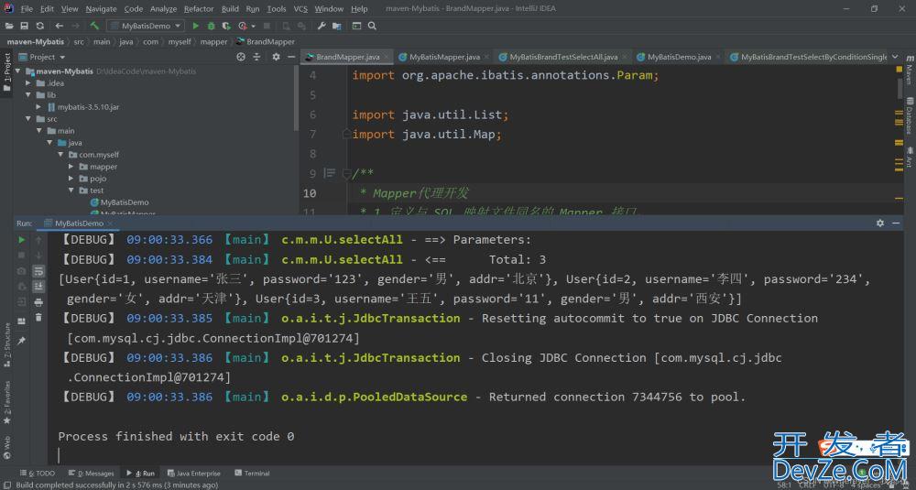Print the console output via printer icon

tap(38, 302)
